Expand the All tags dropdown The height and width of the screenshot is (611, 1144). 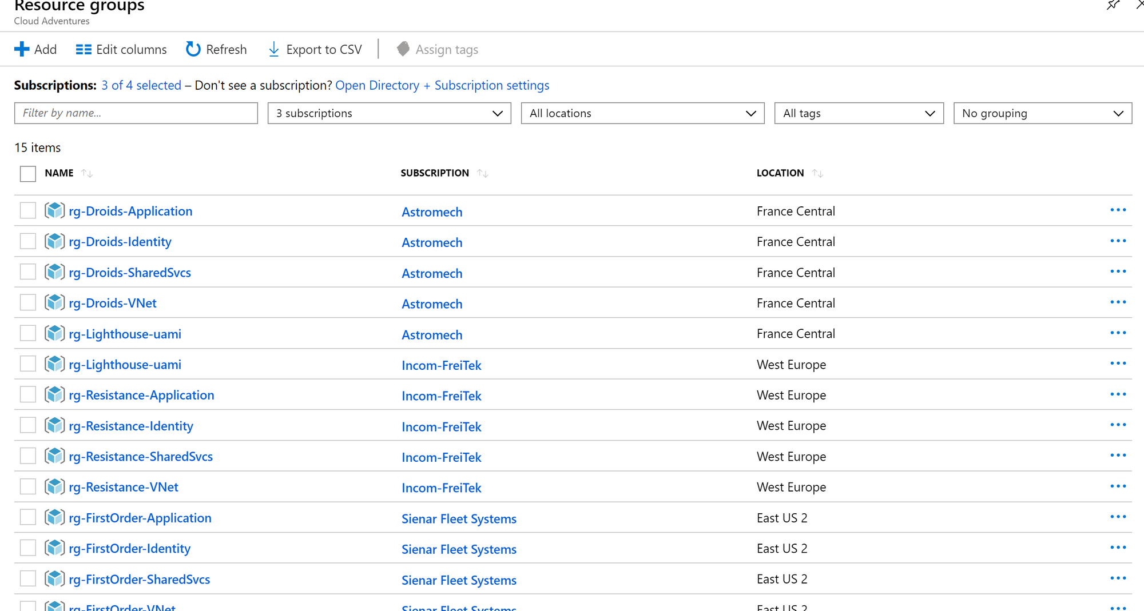click(859, 113)
